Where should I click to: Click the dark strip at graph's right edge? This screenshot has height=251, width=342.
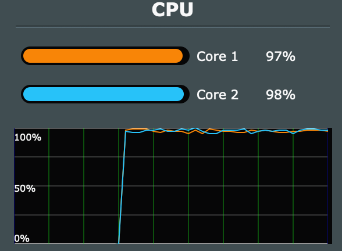tap(330, 186)
